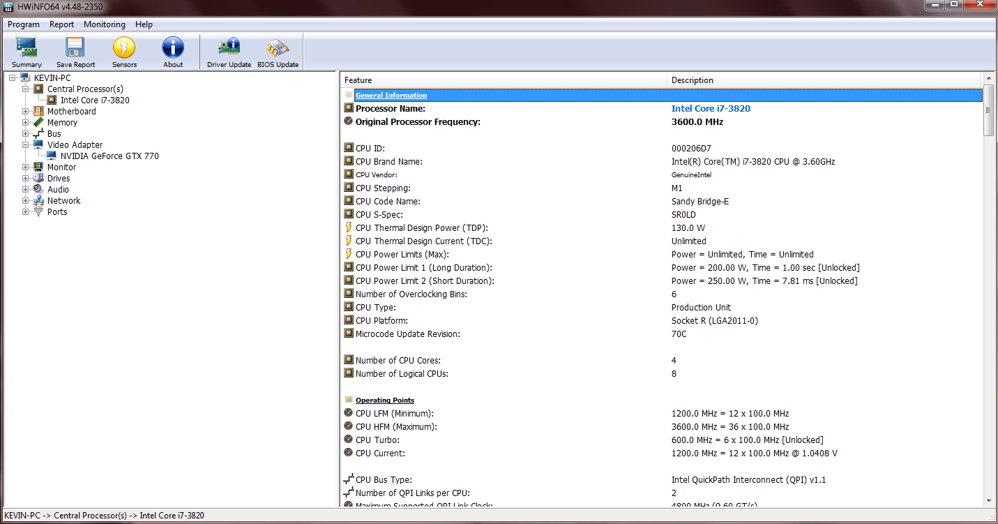Viewport: 998px width, 524px height.
Task: Select the CPU Code Name row
Action: [x=663, y=201]
